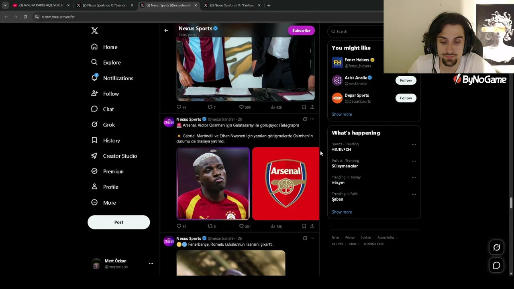Open options for the #BJKvFCH trend
514x289 pixels.
point(414,144)
